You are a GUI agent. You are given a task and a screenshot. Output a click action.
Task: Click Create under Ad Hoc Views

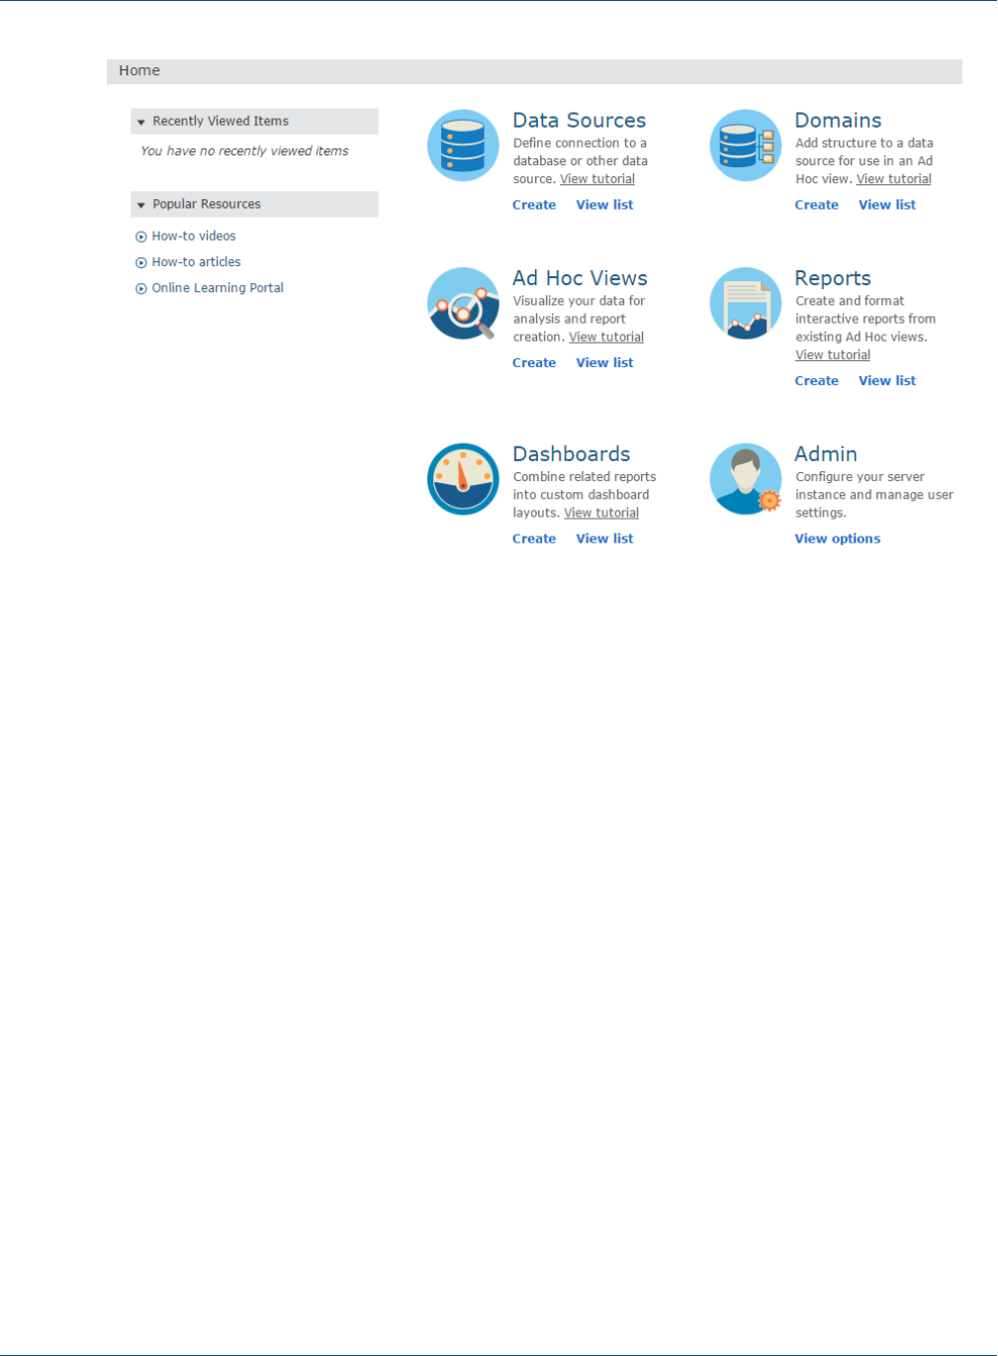tap(534, 362)
